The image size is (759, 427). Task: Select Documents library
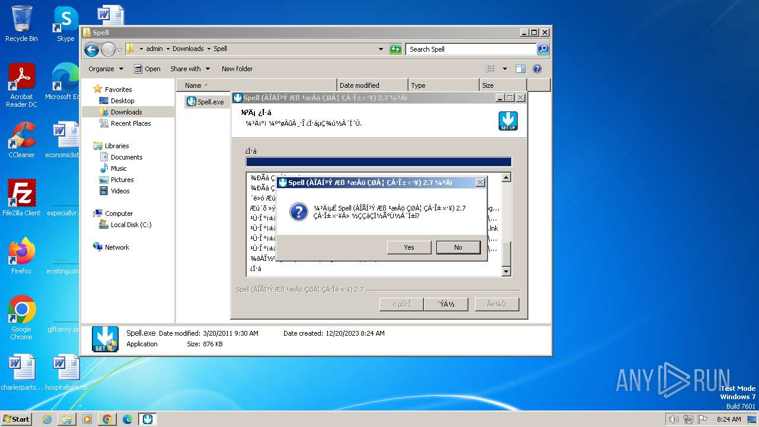tap(126, 157)
